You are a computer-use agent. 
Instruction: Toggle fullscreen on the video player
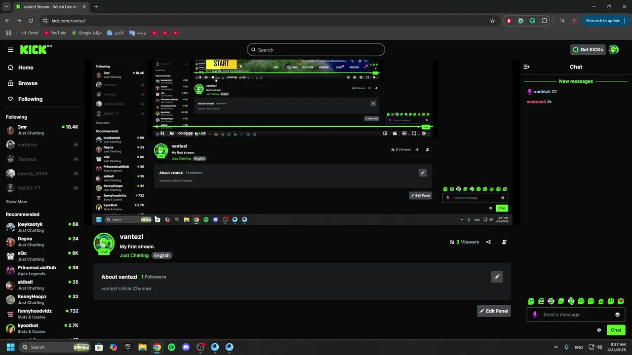click(x=414, y=133)
